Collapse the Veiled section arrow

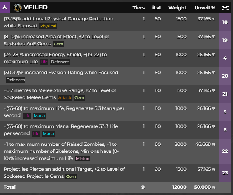[x=5, y=7]
